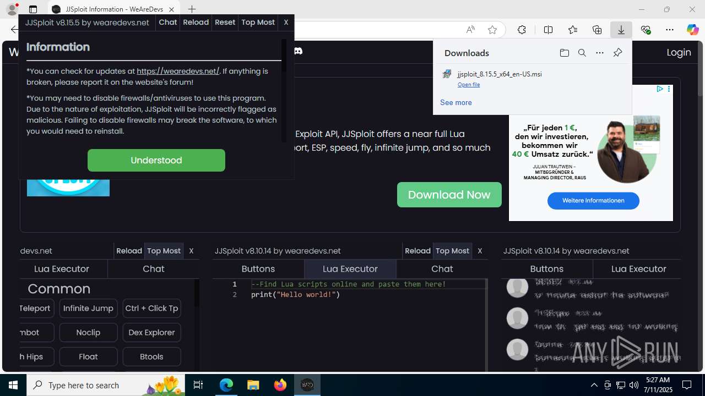The width and height of the screenshot is (705, 396).
Task: Click Ctrl + Click Tp button
Action: (151, 309)
